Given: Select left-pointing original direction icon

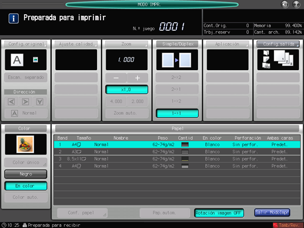Looking at the screenshot, I should pos(11,102).
